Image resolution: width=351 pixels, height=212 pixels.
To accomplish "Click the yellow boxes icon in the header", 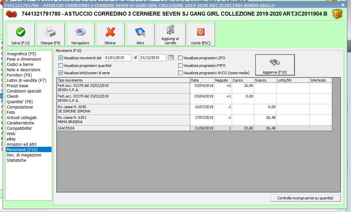I will coord(337,14).
